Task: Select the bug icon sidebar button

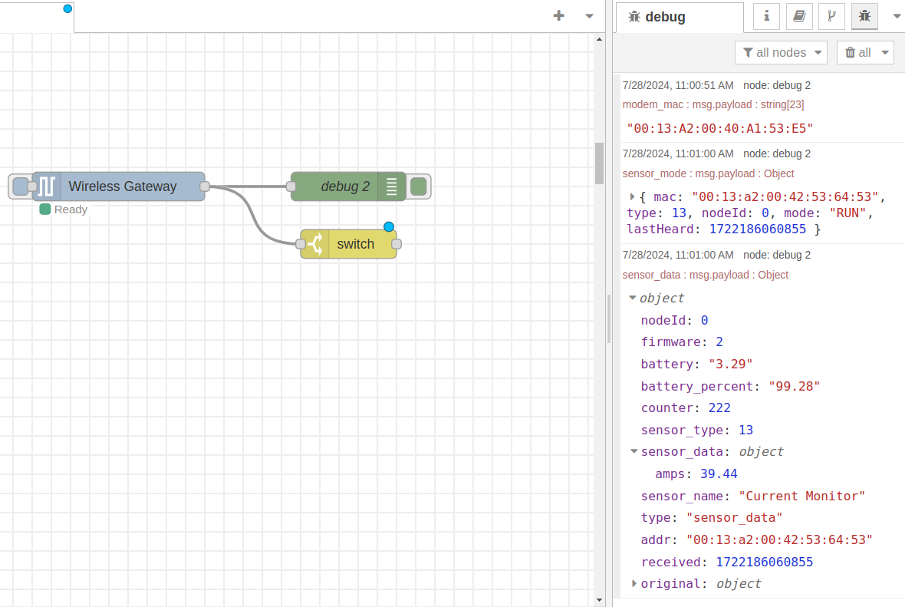Action: click(x=864, y=16)
